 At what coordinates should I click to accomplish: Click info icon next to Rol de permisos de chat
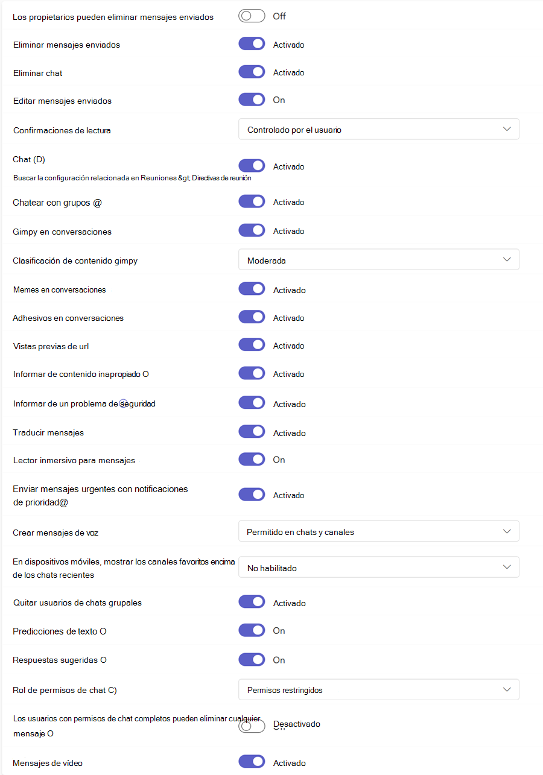pyautogui.click(x=112, y=691)
